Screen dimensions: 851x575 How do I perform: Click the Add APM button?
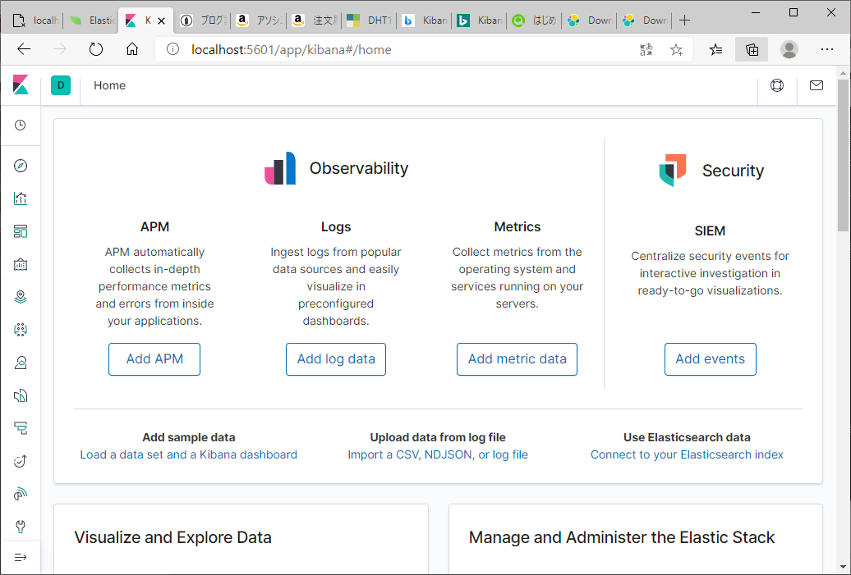[154, 358]
